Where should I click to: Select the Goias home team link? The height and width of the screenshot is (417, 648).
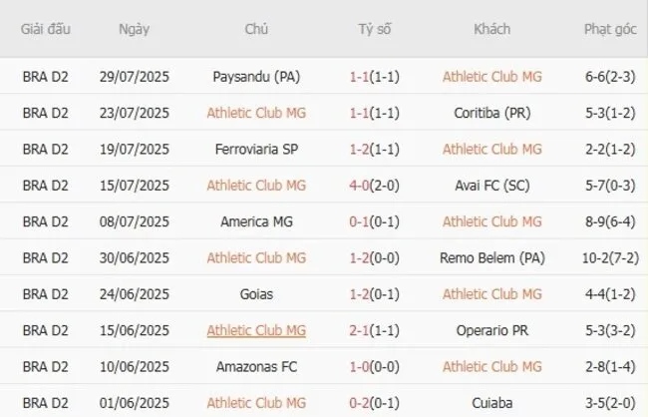click(x=256, y=294)
